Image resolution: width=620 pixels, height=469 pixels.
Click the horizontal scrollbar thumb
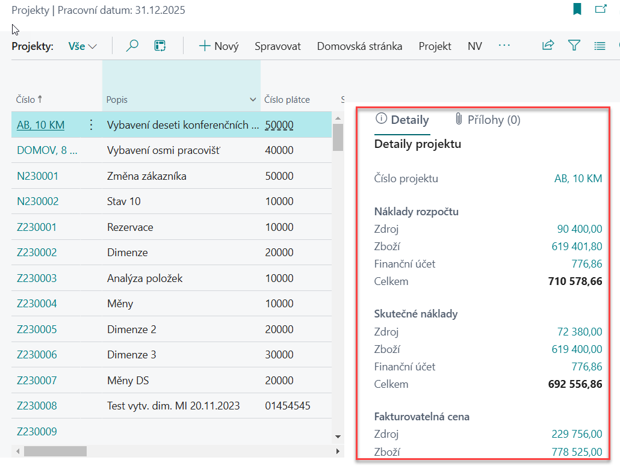[x=55, y=451]
